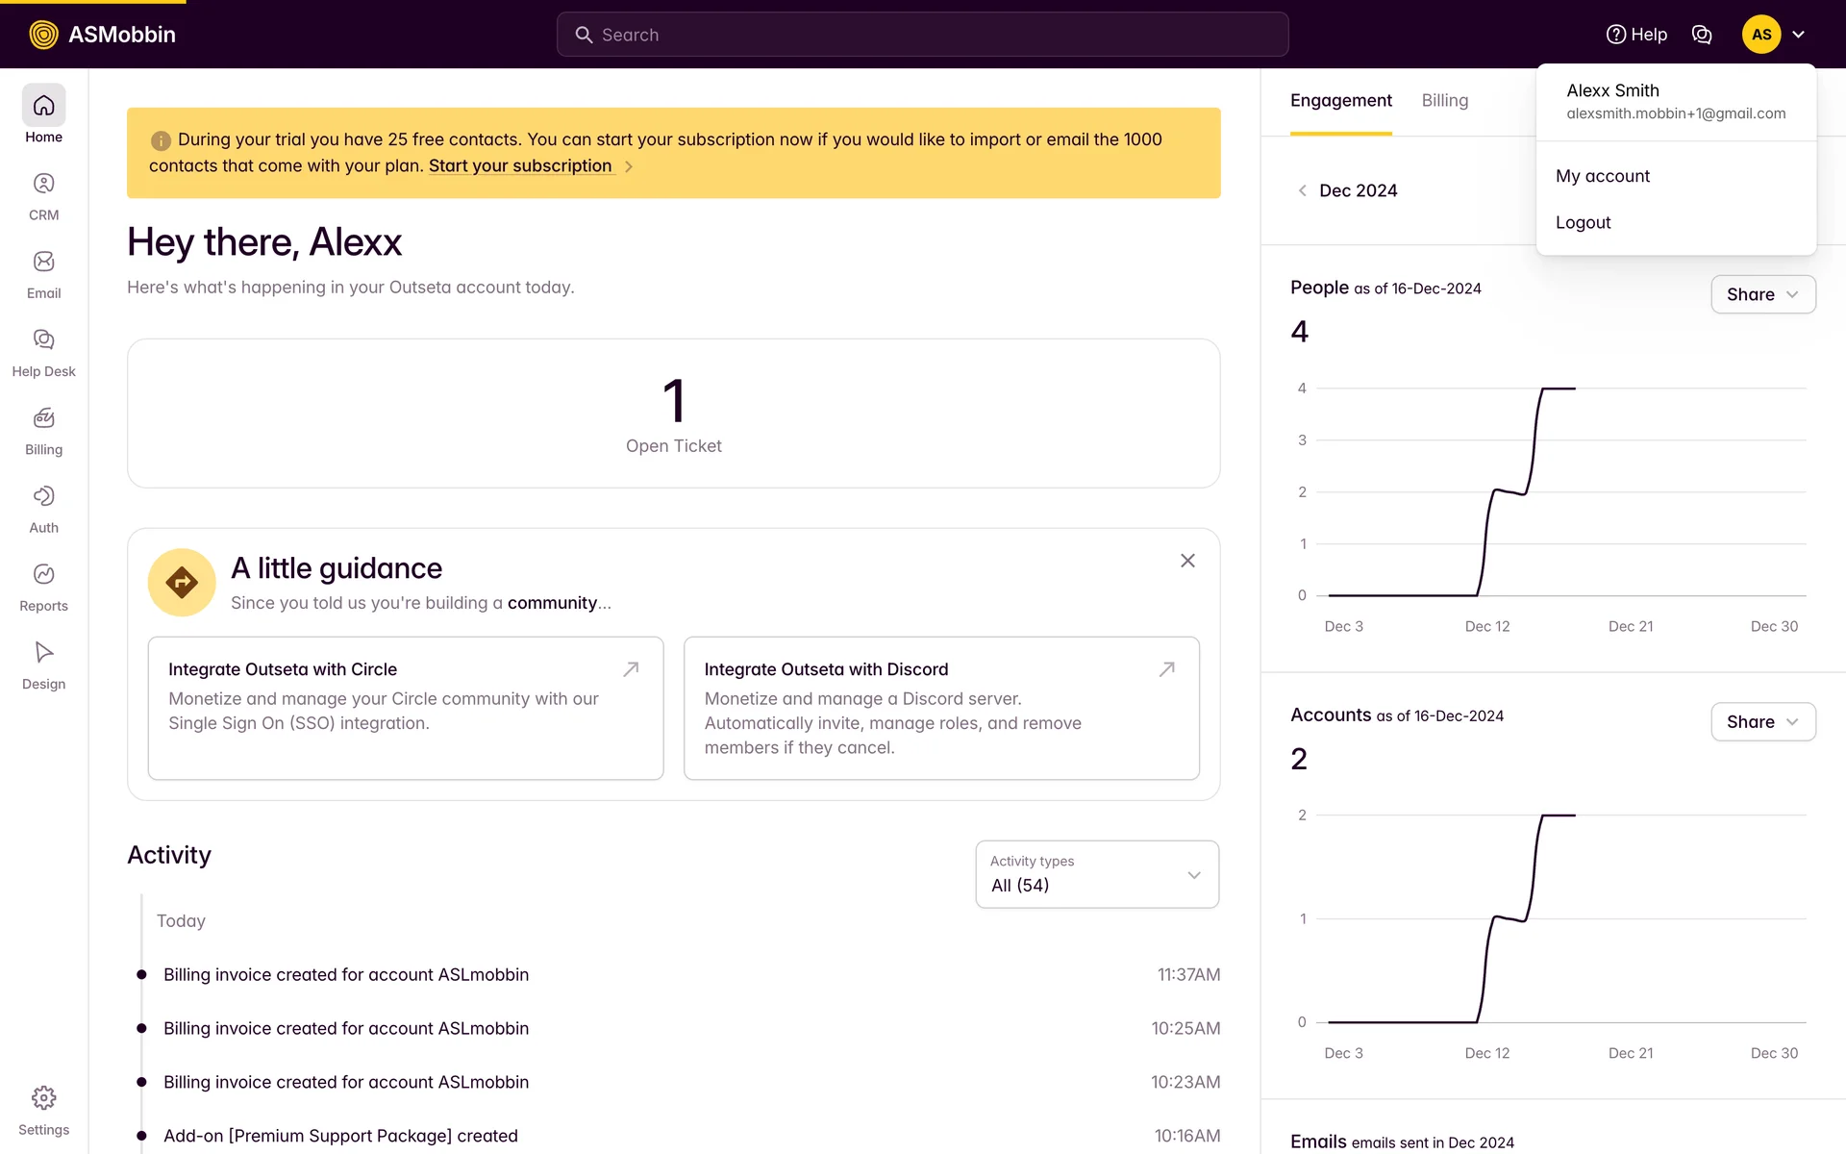Click Start your subscription link
The height and width of the screenshot is (1154, 1846).
pos(520,166)
